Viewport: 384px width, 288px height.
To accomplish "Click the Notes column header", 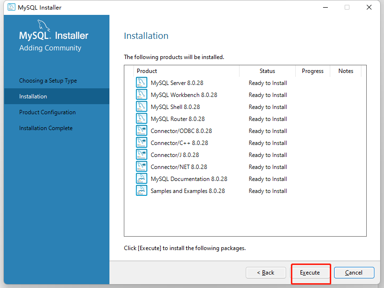I will pyautogui.click(x=346, y=71).
